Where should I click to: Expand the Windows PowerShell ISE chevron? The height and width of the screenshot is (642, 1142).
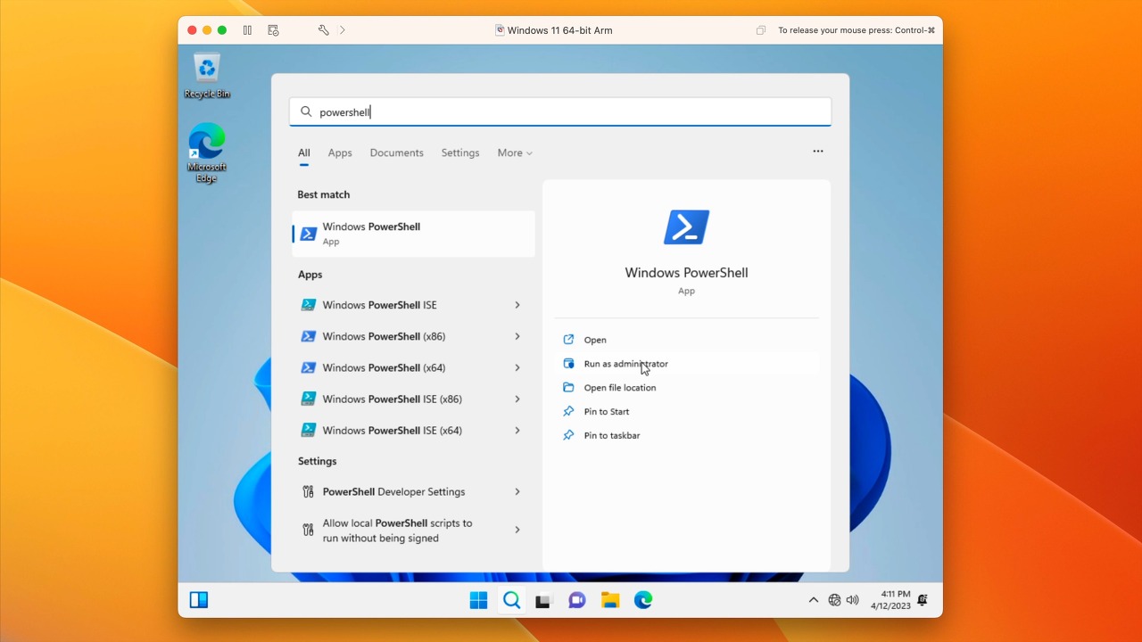tap(517, 305)
